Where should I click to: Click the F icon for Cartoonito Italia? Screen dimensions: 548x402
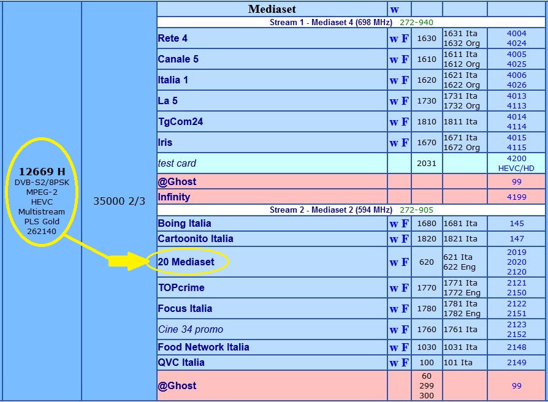click(x=405, y=239)
